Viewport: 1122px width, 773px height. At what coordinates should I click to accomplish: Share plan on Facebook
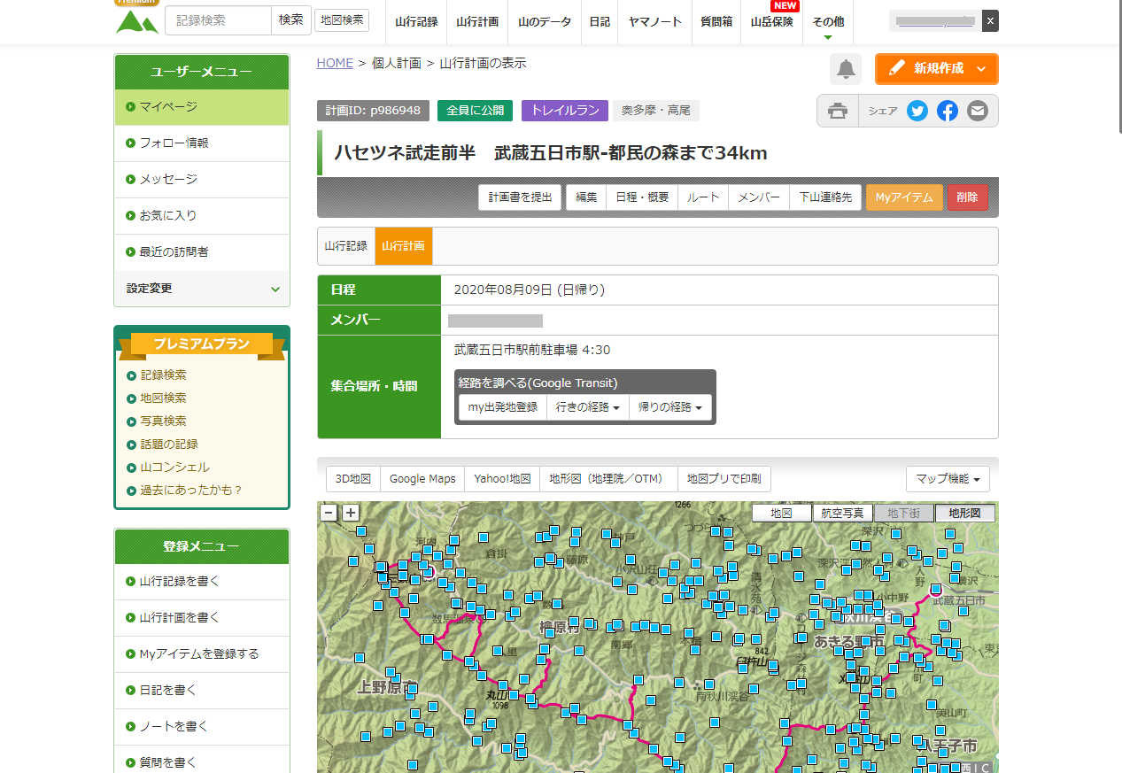tap(948, 112)
